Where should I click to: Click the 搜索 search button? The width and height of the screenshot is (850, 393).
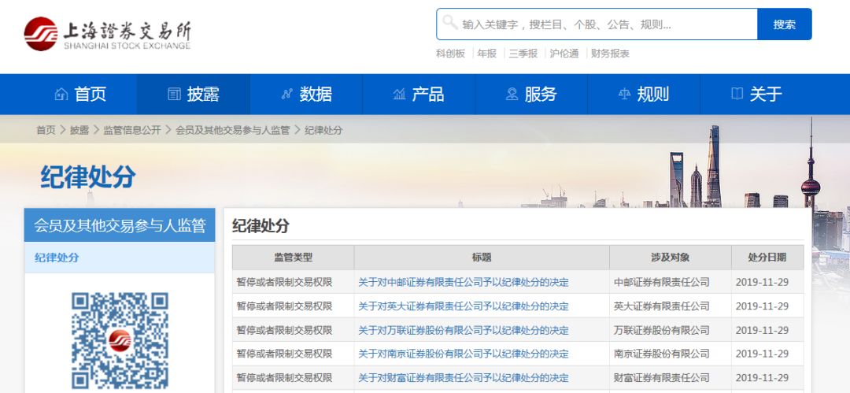[x=785, y=24]
